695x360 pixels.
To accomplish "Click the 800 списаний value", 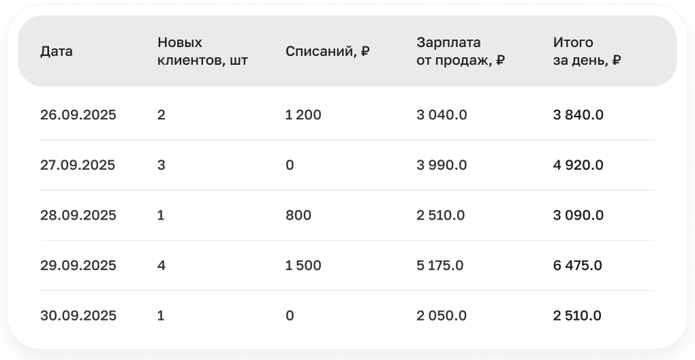I will pyautogui.click(x=298, y=215).
